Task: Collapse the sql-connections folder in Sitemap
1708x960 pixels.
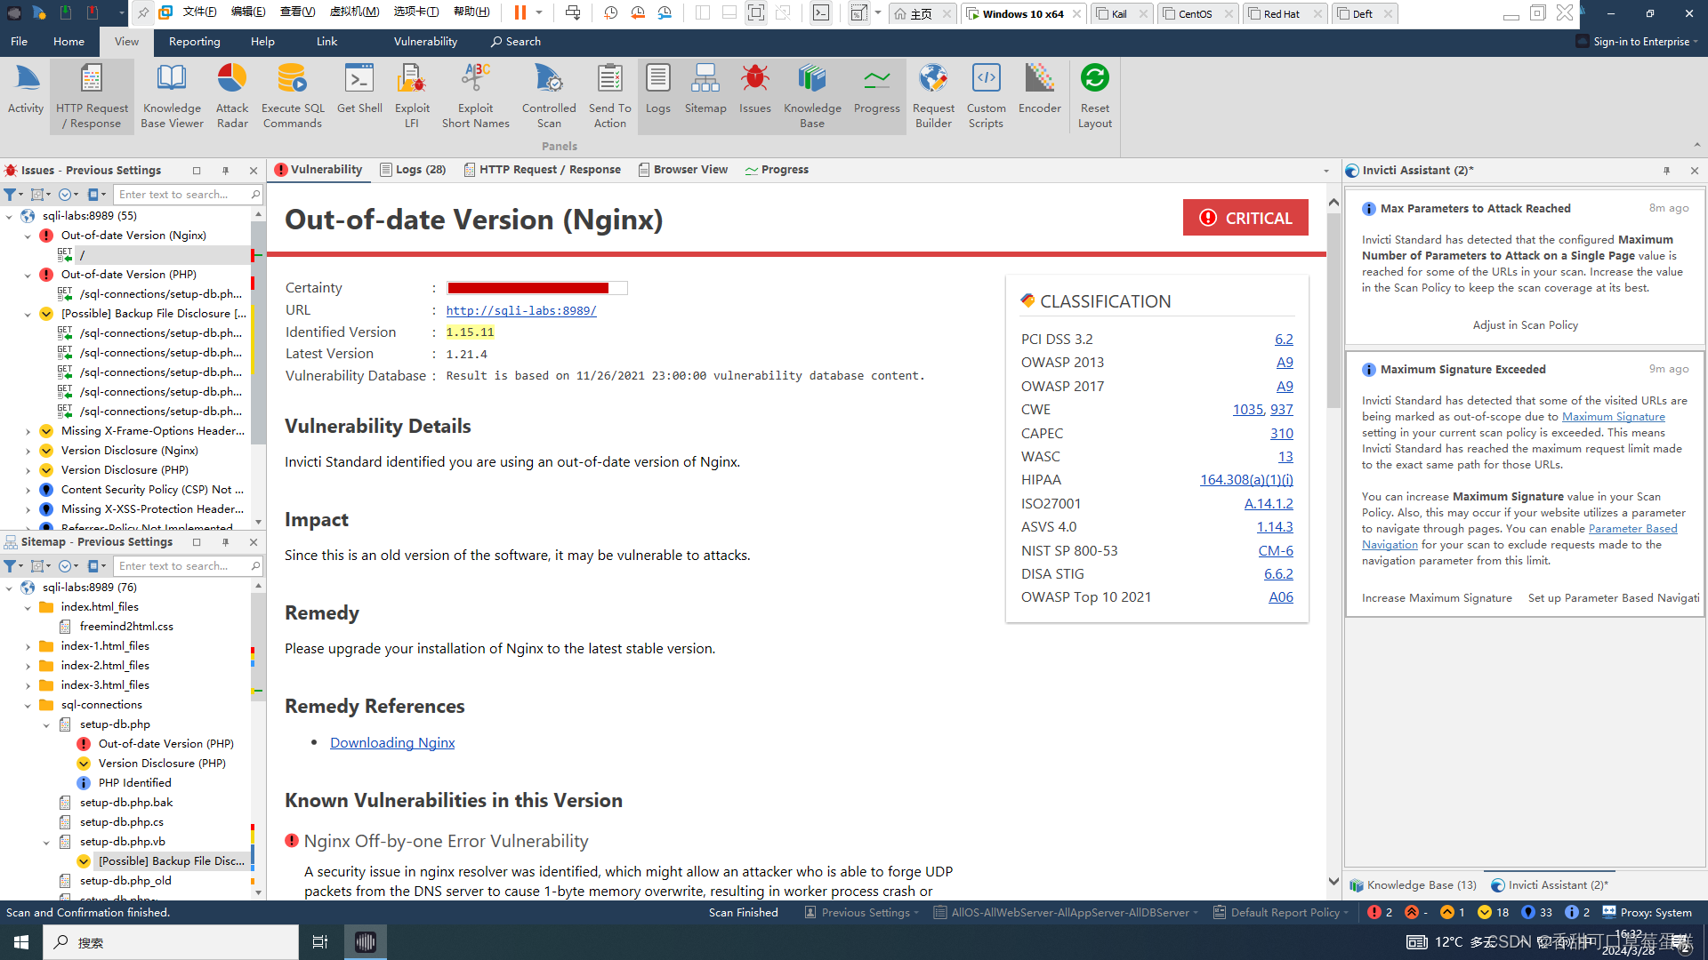Action: point(28,705)
